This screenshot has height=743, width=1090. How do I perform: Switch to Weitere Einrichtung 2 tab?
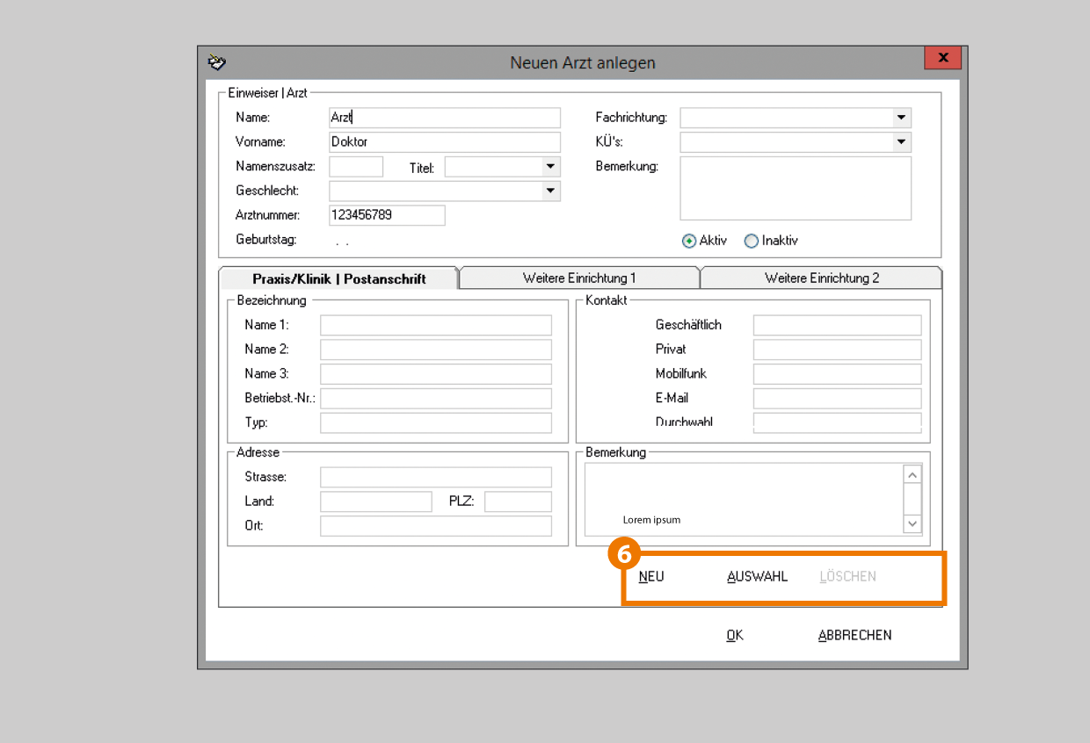(x=821, y=278)
